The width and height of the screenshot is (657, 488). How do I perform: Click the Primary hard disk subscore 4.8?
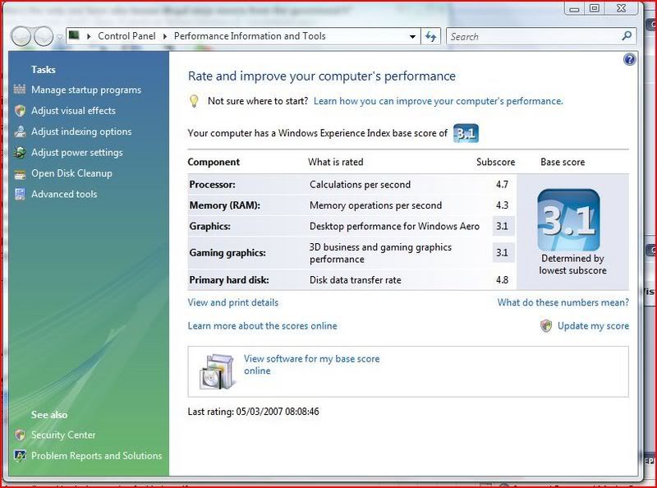[x=502, y=280]
